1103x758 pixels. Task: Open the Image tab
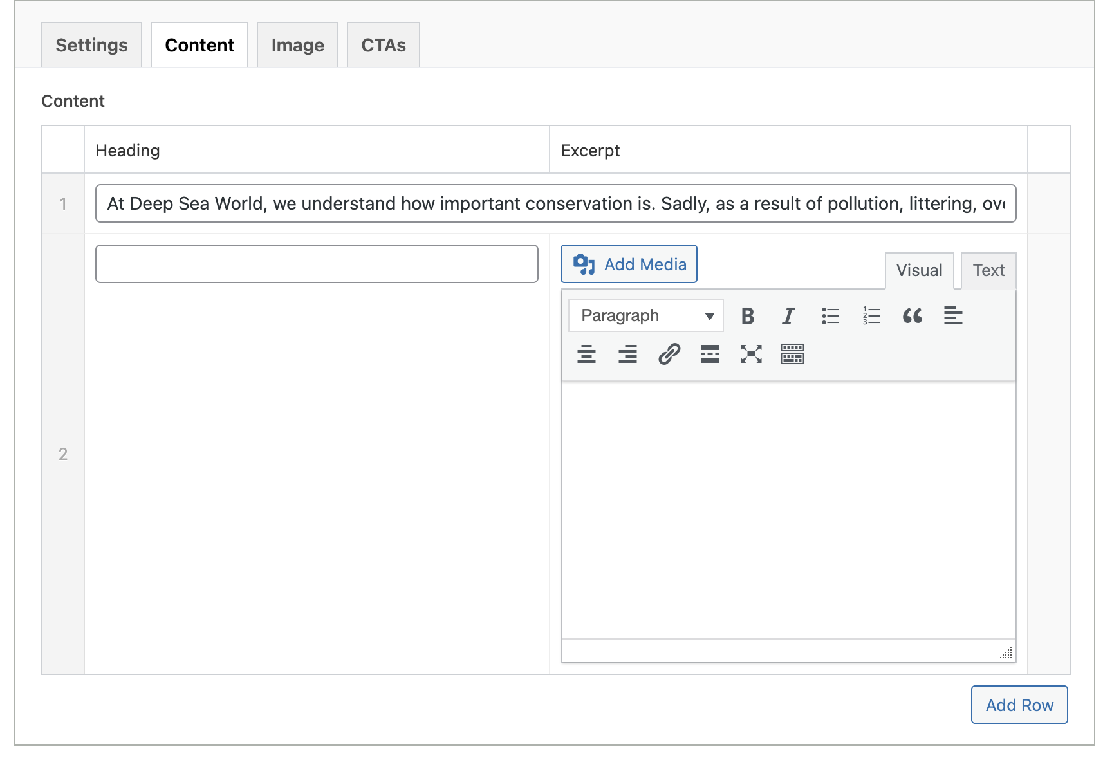click(x=297, y=45)
